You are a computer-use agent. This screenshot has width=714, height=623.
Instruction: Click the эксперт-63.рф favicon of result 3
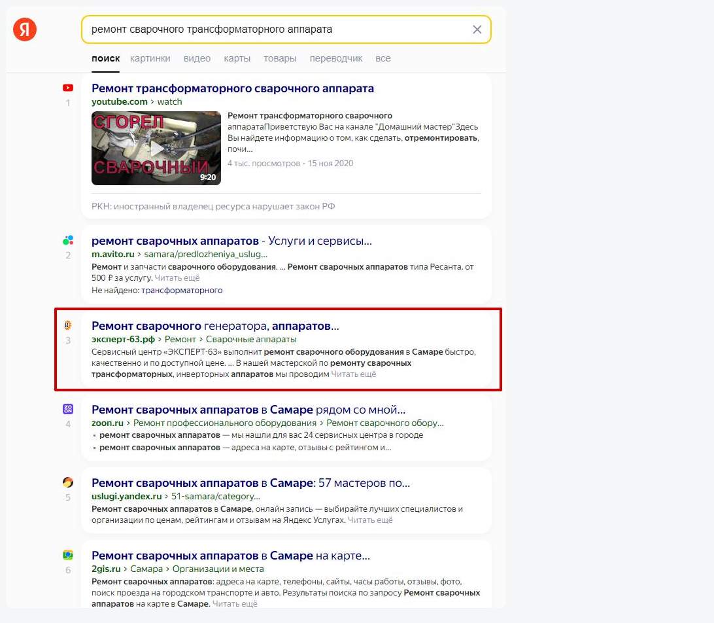[68, 325]
